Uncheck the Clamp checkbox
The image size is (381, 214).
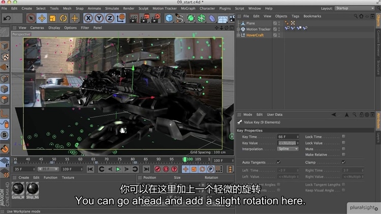[343, 162]
